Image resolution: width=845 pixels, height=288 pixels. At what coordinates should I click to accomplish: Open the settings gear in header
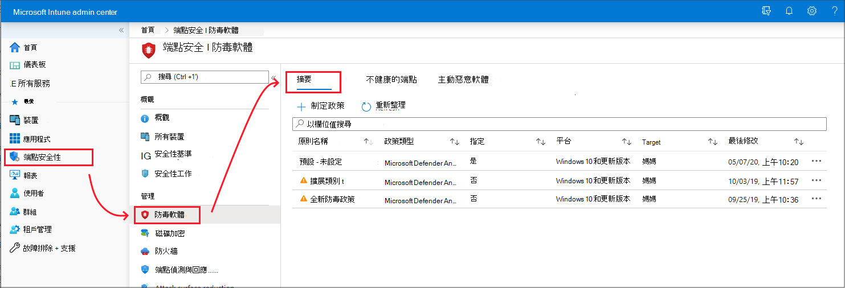[x=812, y=11]
